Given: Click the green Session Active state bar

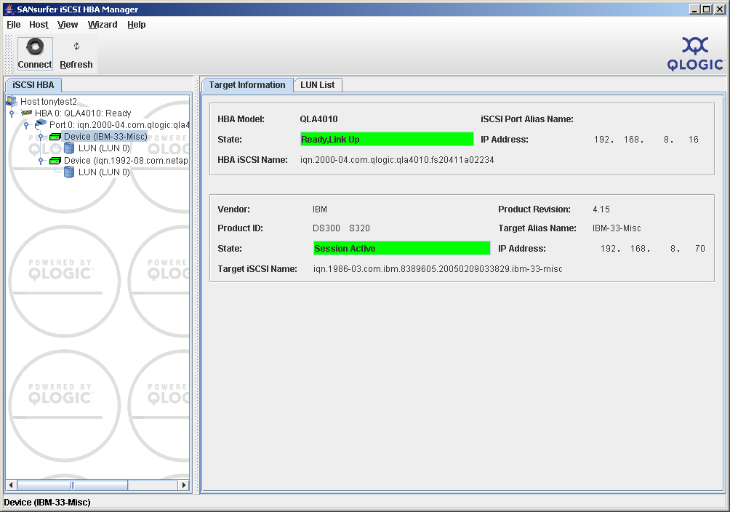Looking at the screenshot, I should (x=402, y=248).
